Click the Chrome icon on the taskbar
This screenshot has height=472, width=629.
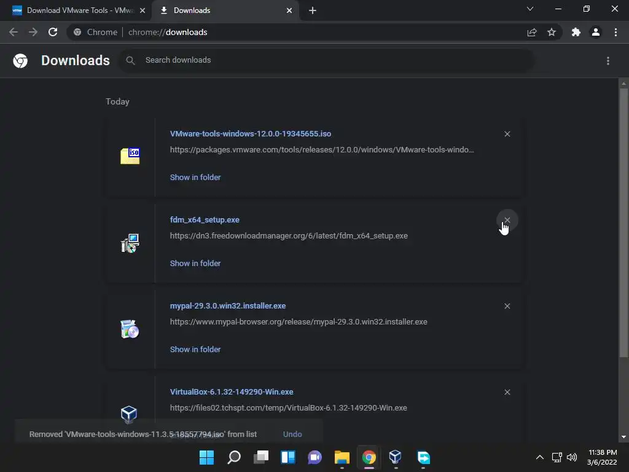(x=369, y=457)
